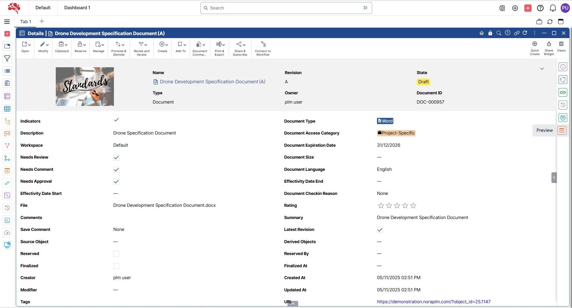Image resolution: width=572 pixels, height=308 pixels.
Task: Collapse the header section with chevron
Action: pos(542,69)
